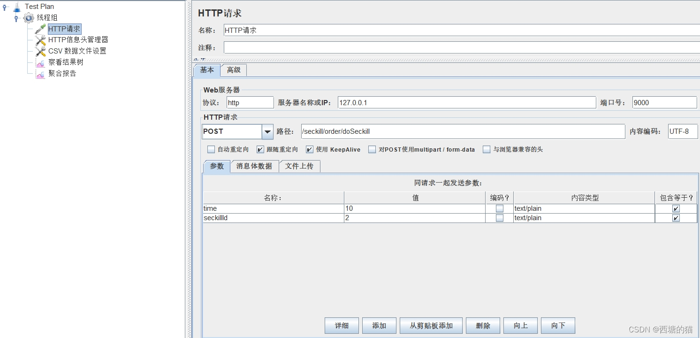Image resolution: width=700 pixels, height=338 pixels.
Task: Click the CSV 数据文件设置 wrench icon
Action: coord(40,51)
